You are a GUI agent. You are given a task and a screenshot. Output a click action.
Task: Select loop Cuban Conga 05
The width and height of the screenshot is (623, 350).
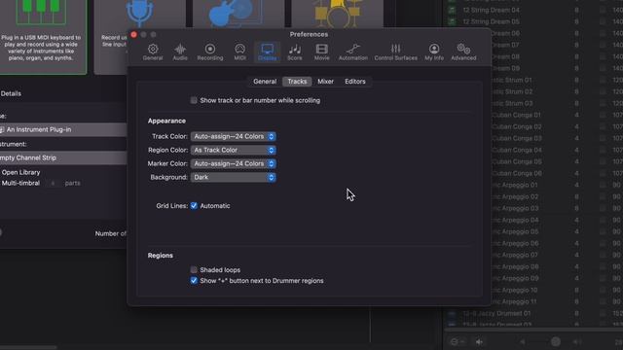coord(517,161)
